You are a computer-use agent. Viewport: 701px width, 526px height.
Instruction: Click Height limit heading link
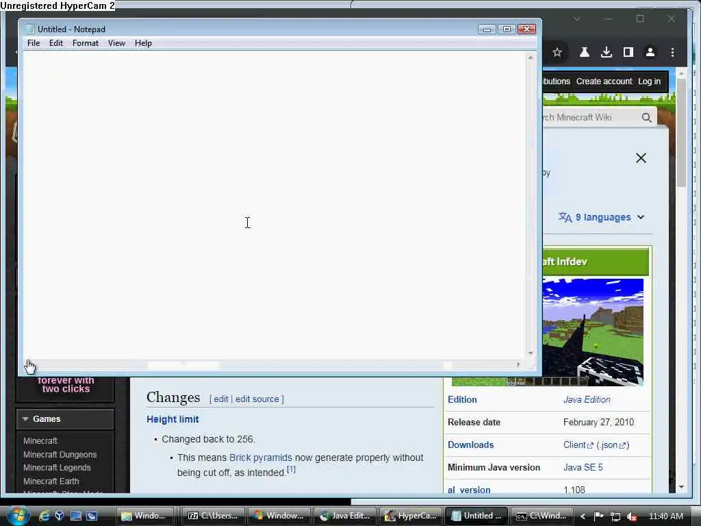coord(173,420)
